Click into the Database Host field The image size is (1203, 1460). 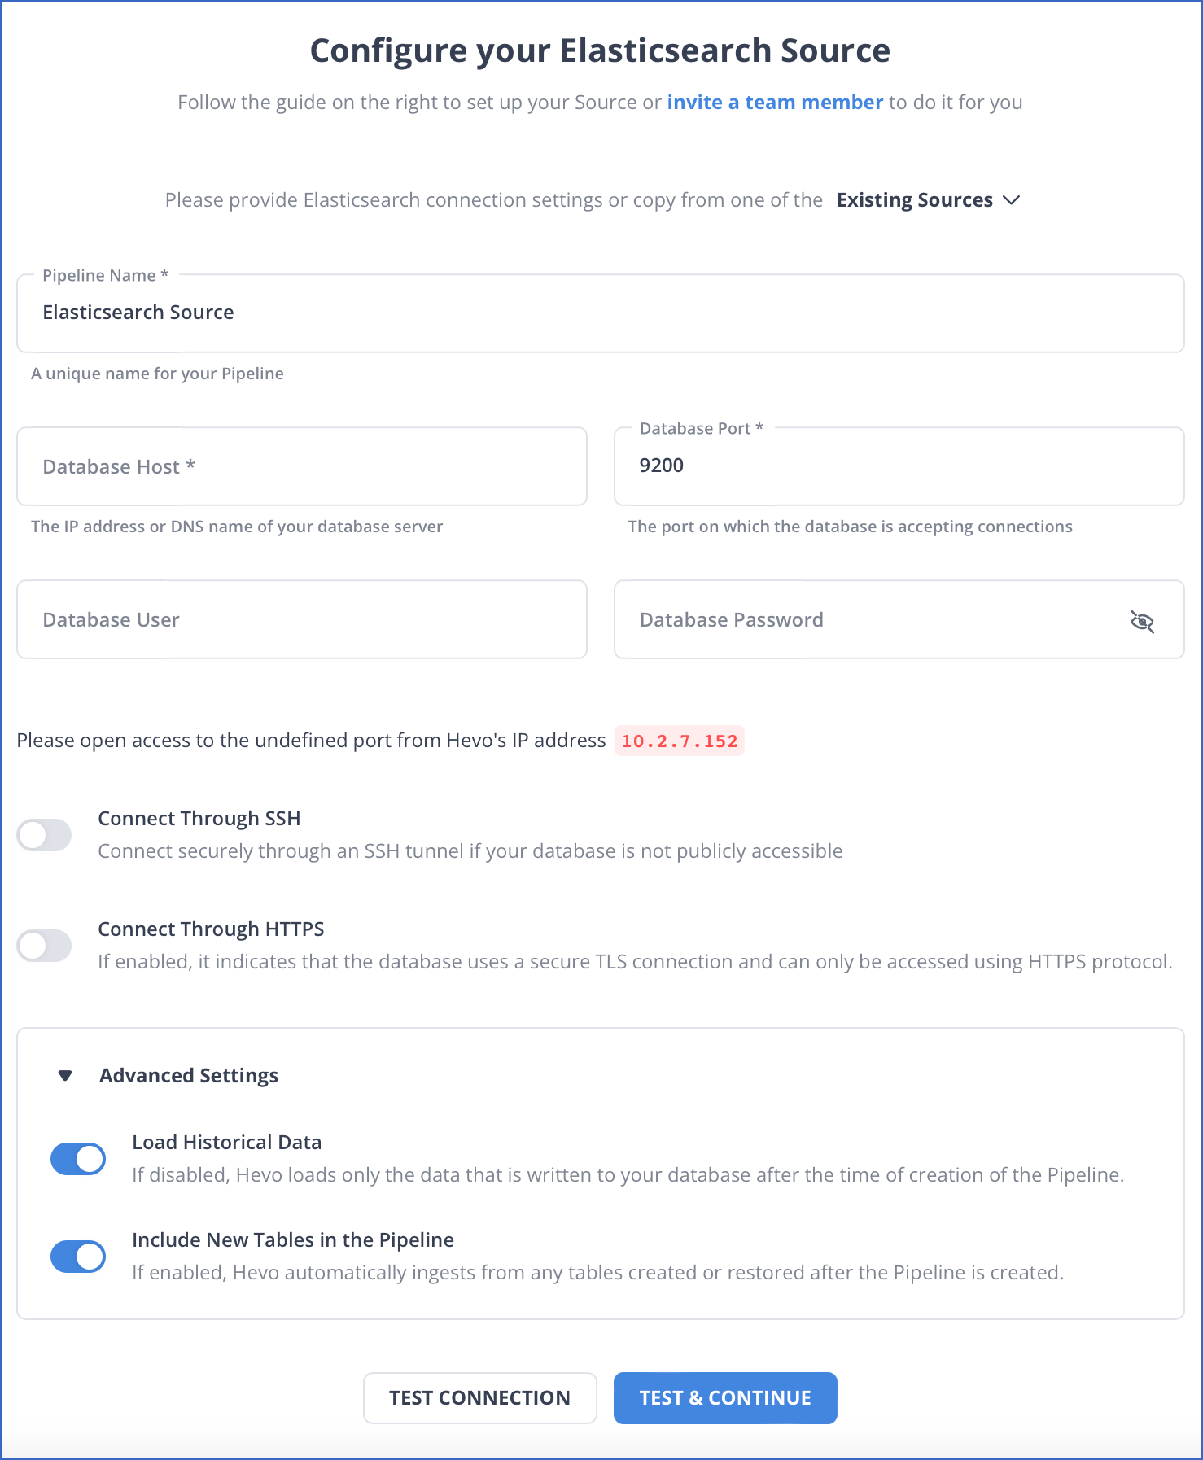[x=302, y=466]
